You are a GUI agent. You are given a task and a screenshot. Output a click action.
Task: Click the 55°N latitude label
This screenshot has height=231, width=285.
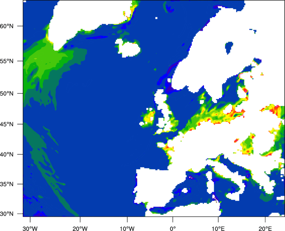coord(7,61)
